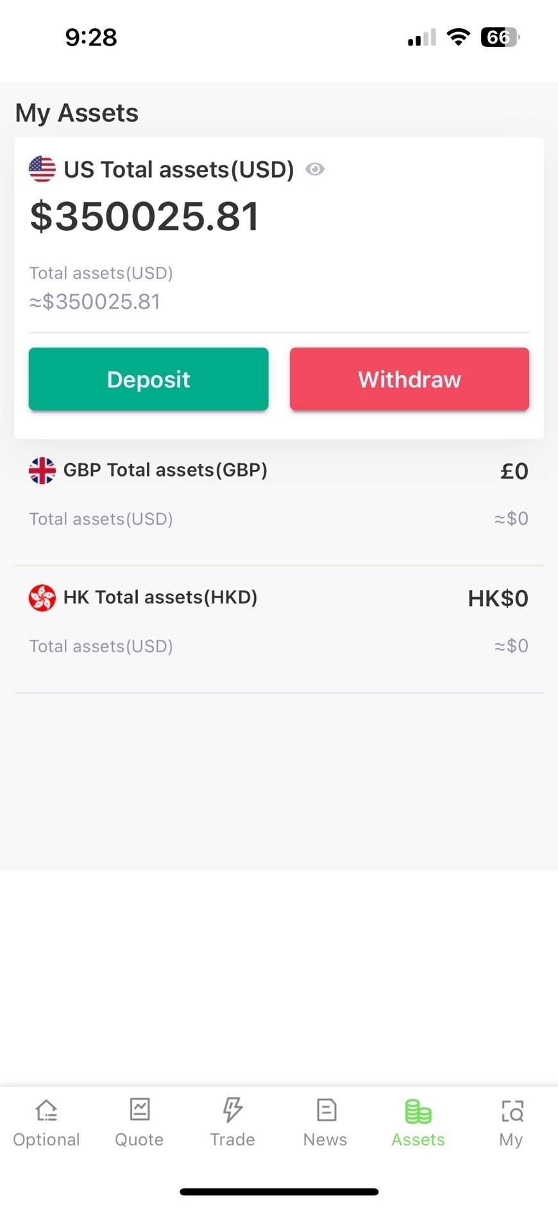The image size is (558, 1207).
Task: Tap the My Assets heading
Action: coord(77,113)
